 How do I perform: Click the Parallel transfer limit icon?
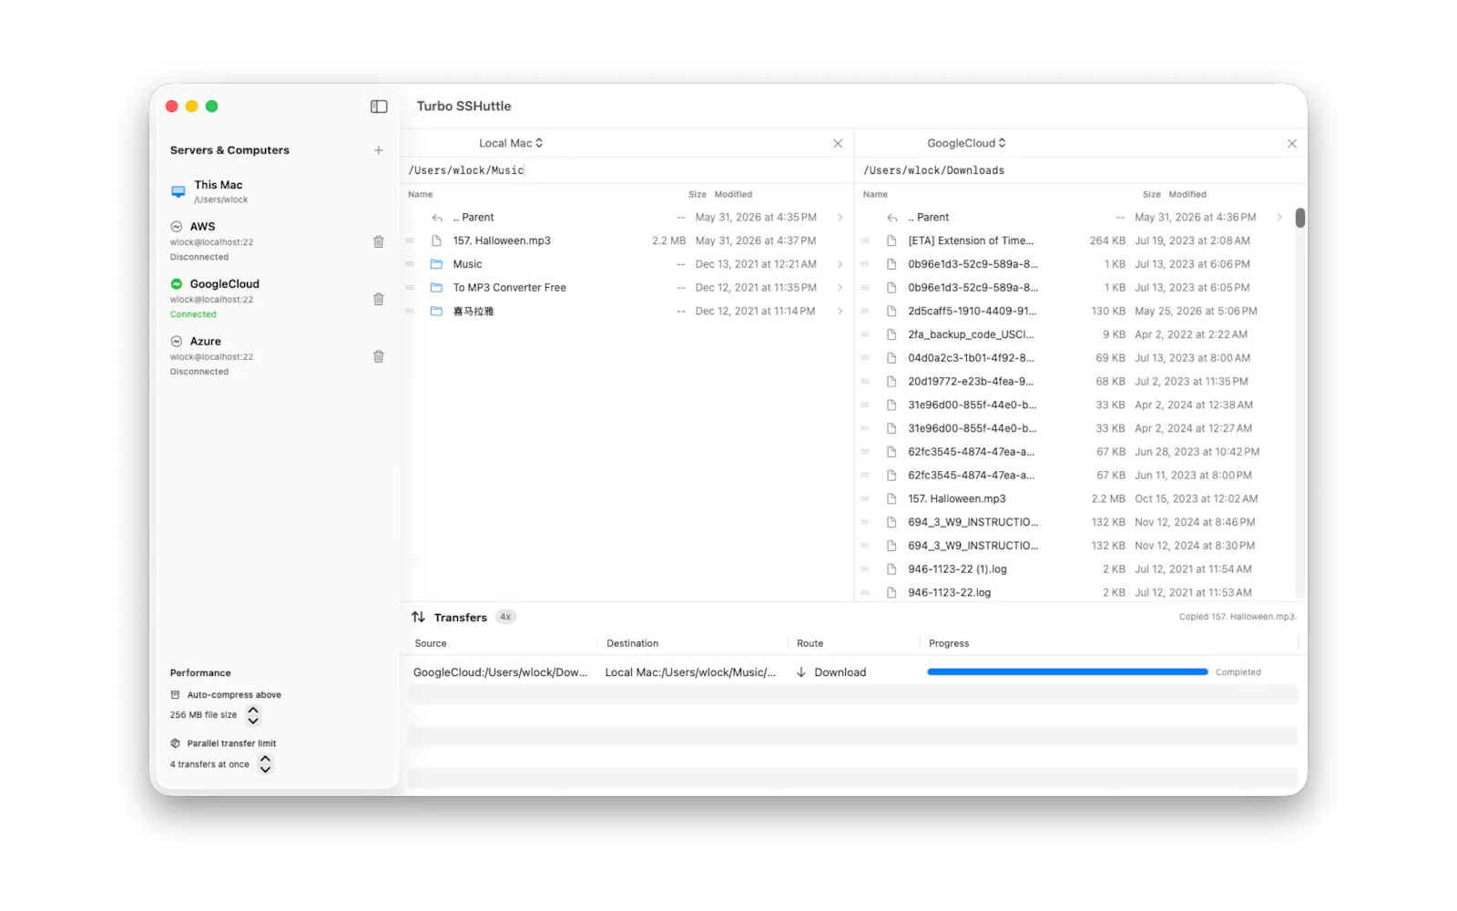pyautogui.click(x=176, y=743)
